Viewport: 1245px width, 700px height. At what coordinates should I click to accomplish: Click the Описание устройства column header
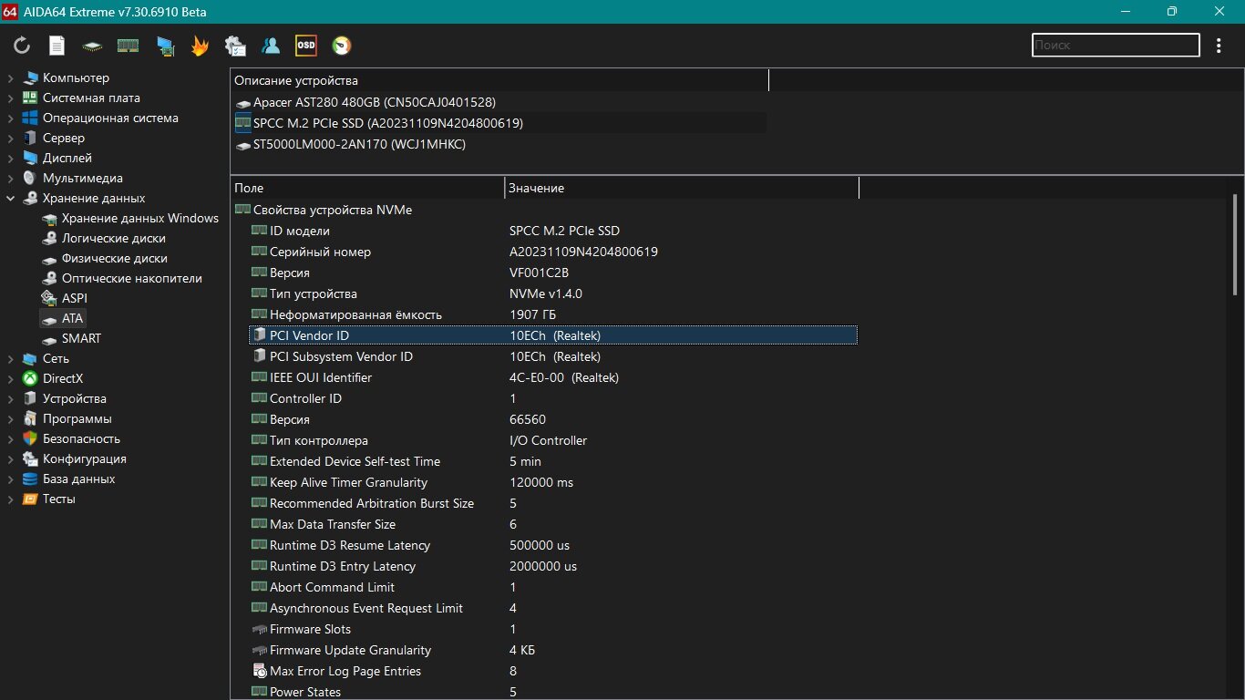point(499,81)
